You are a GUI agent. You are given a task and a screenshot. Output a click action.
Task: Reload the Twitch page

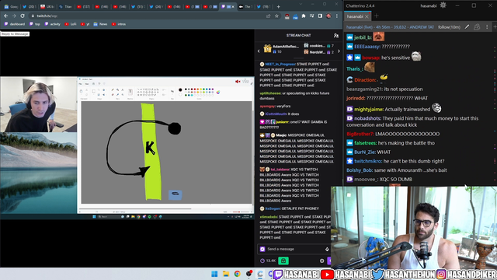click(x=23, y=16)
